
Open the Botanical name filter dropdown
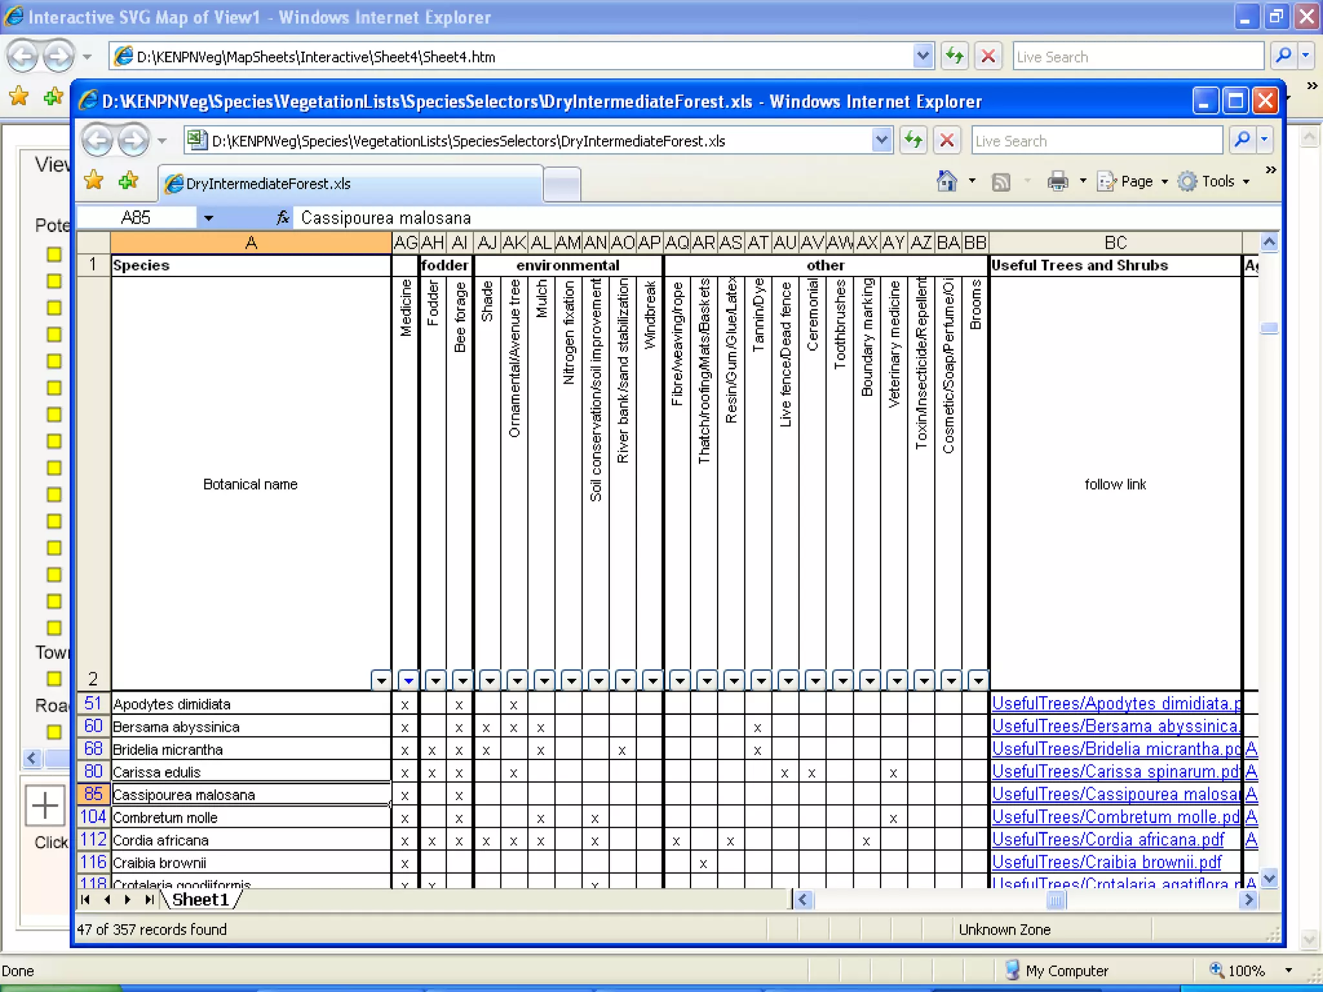[x=381, y=680]
